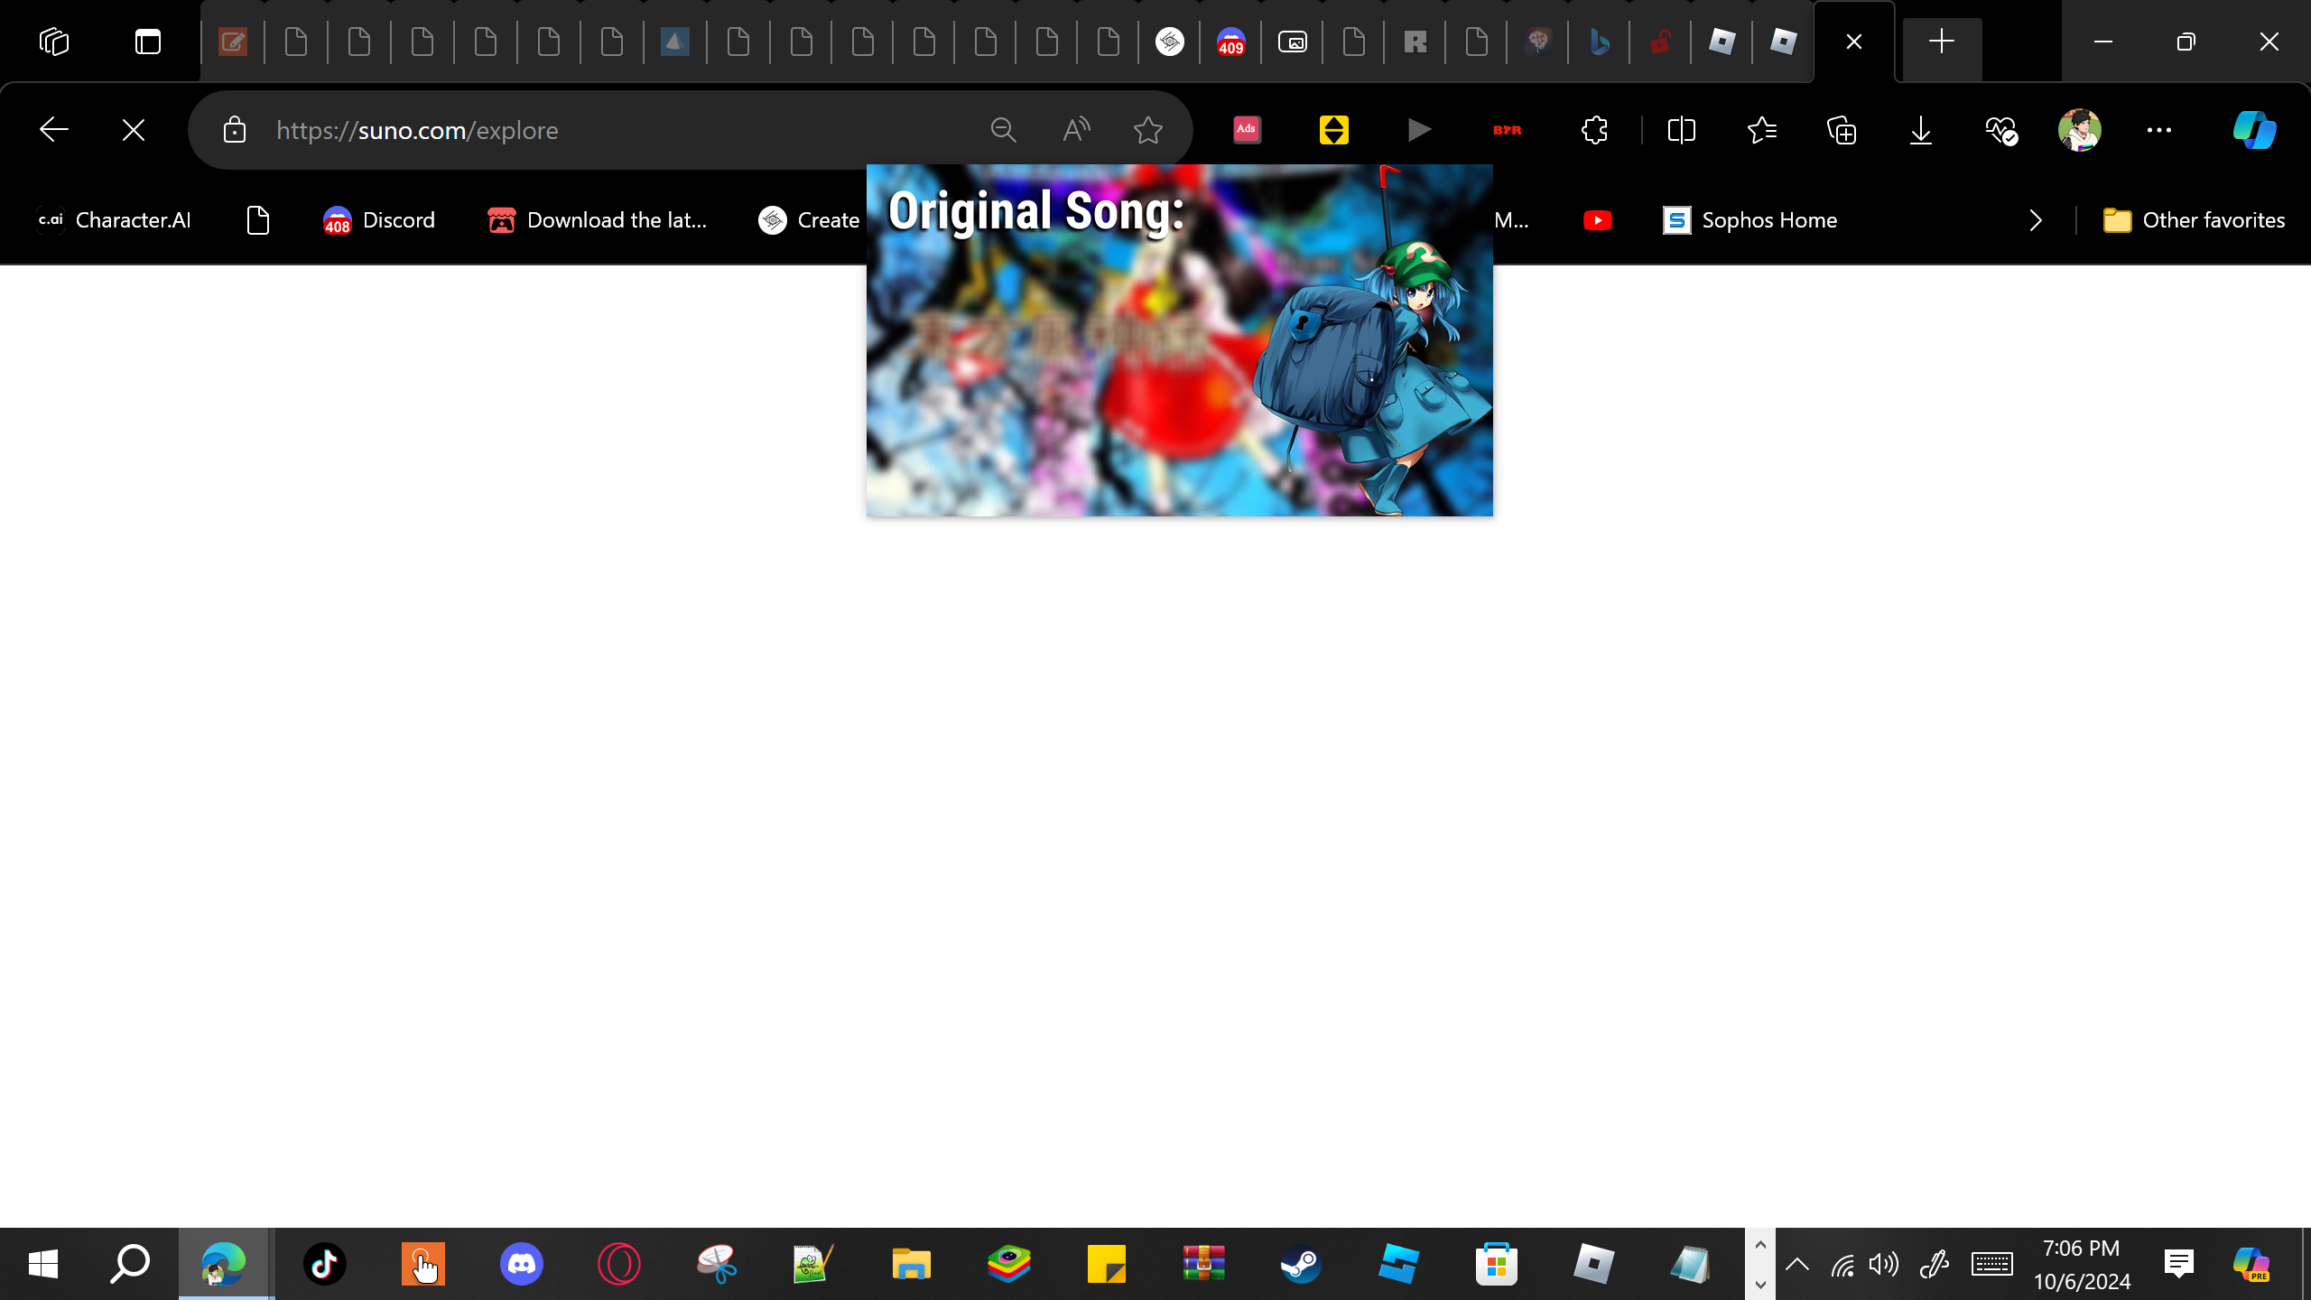Screen dimensions: 2311x1300
Task: Open the Extensions puzzle icon
Action: [x=1594, y=130]
